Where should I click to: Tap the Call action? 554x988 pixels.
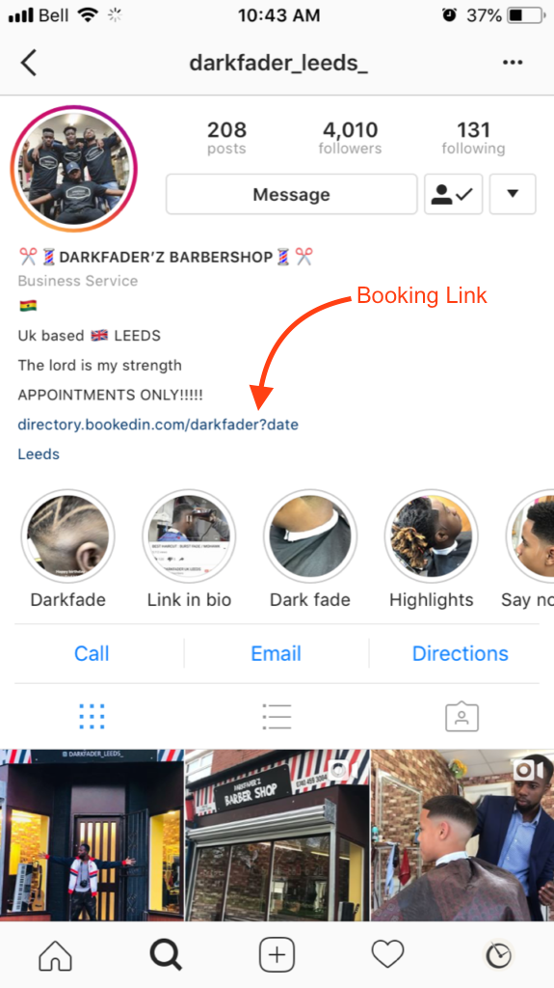[92, 653]
